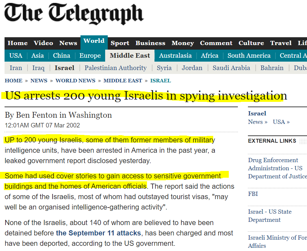Open the Comment section
This screenshot has width=307, height=251.
tap(216, 43)
